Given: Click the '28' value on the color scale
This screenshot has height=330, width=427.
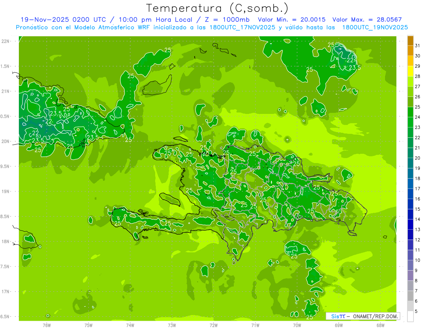Looking at the screenshot, I should (418, 76).
